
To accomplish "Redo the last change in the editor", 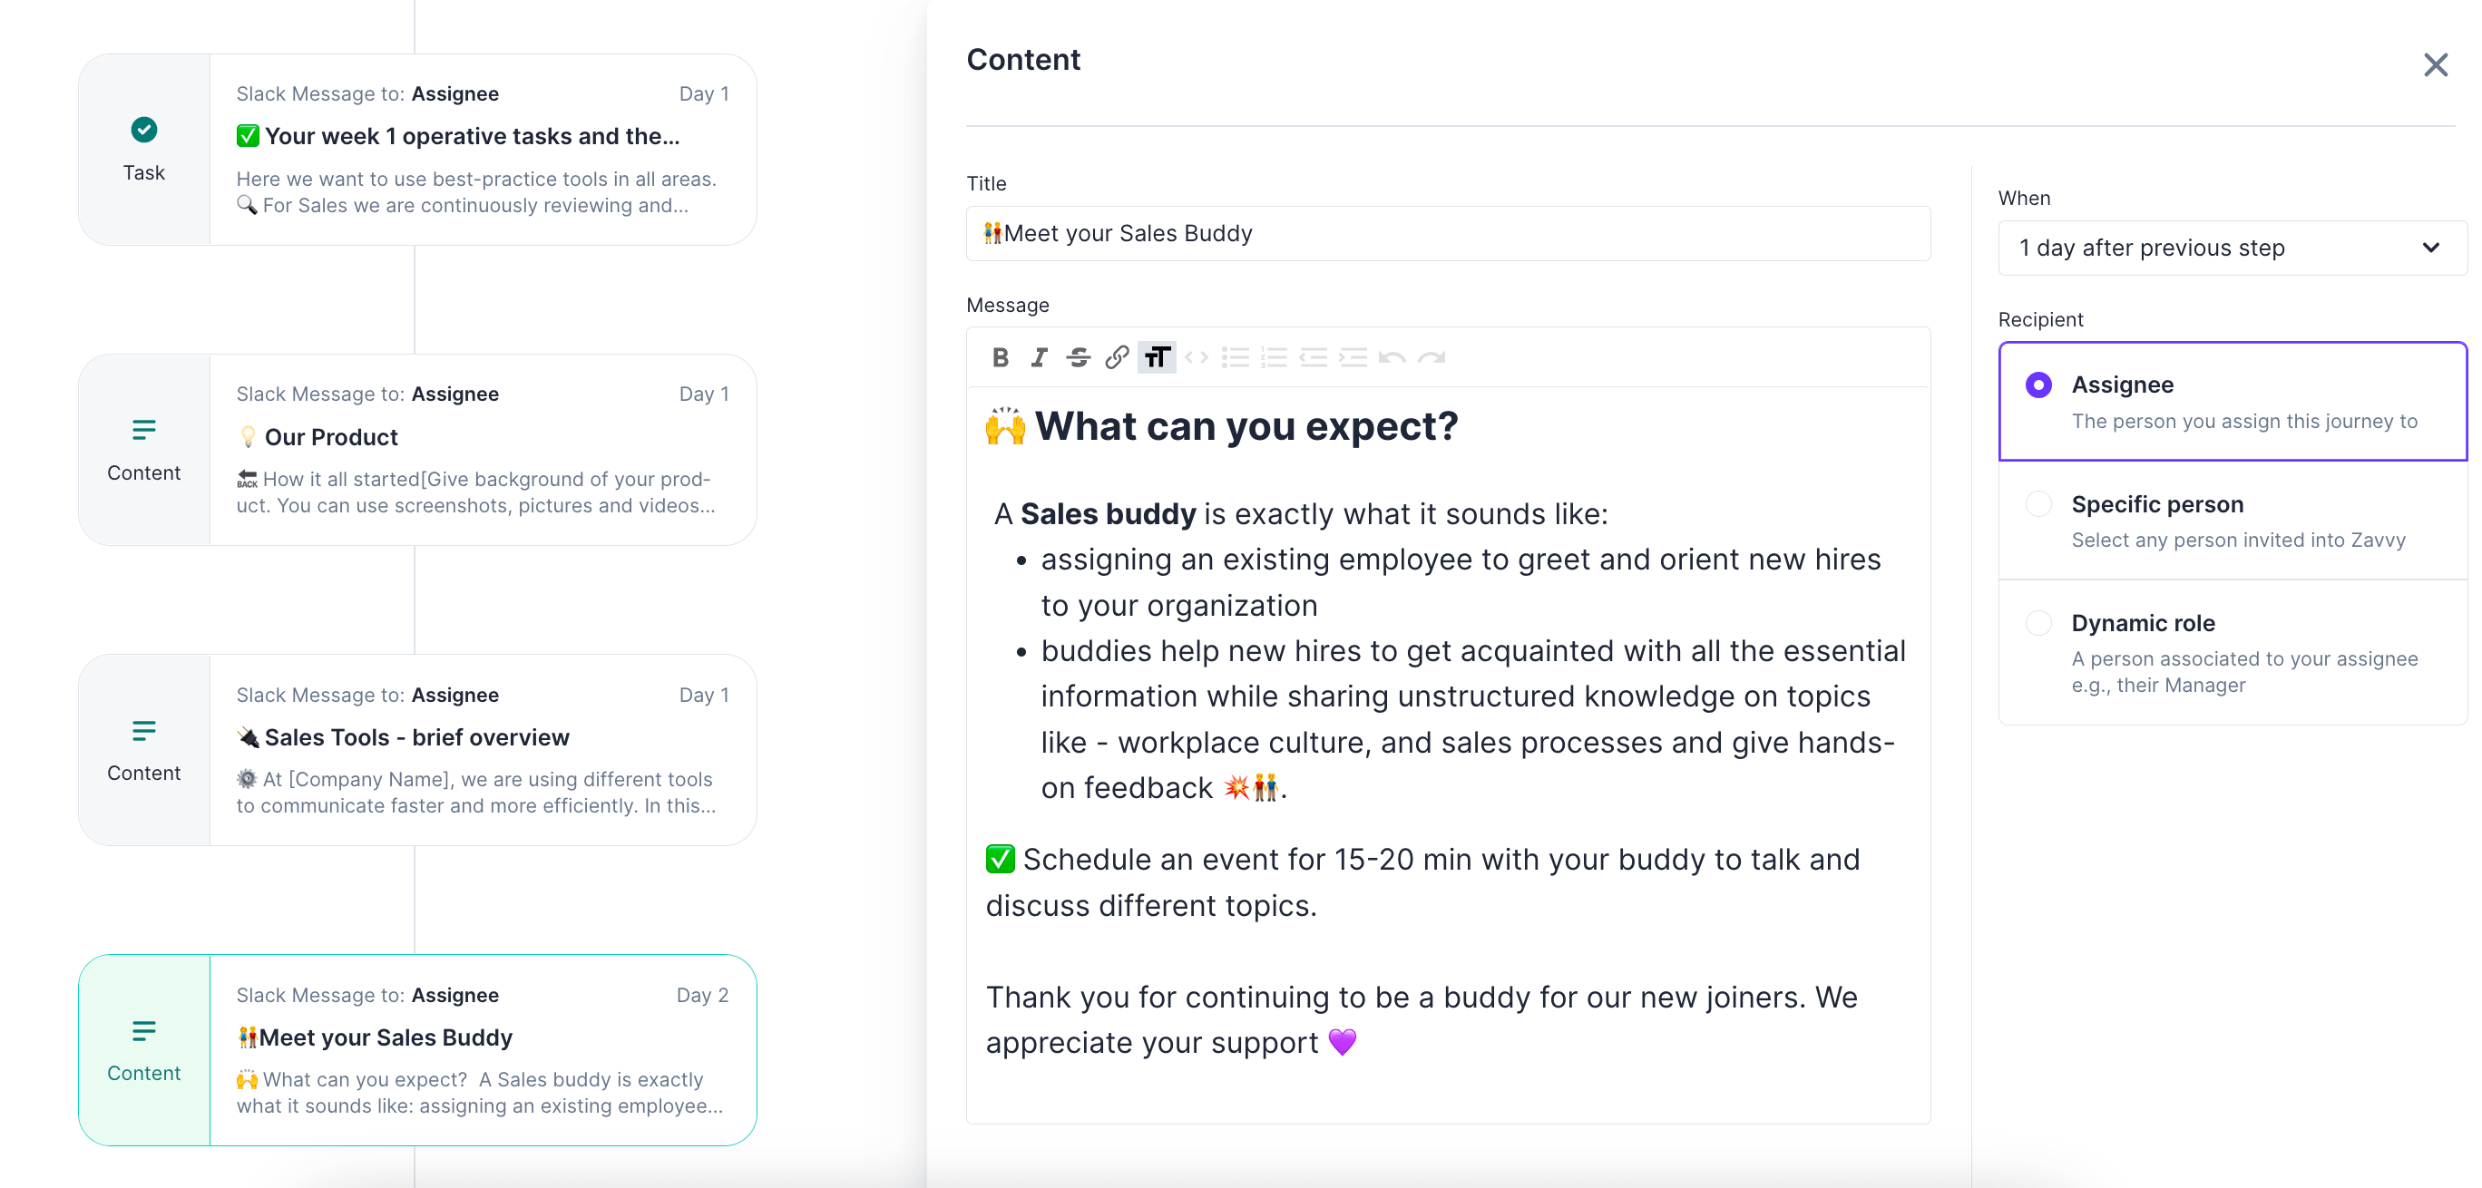I will pyautogui.click(x=1433, y=357).
